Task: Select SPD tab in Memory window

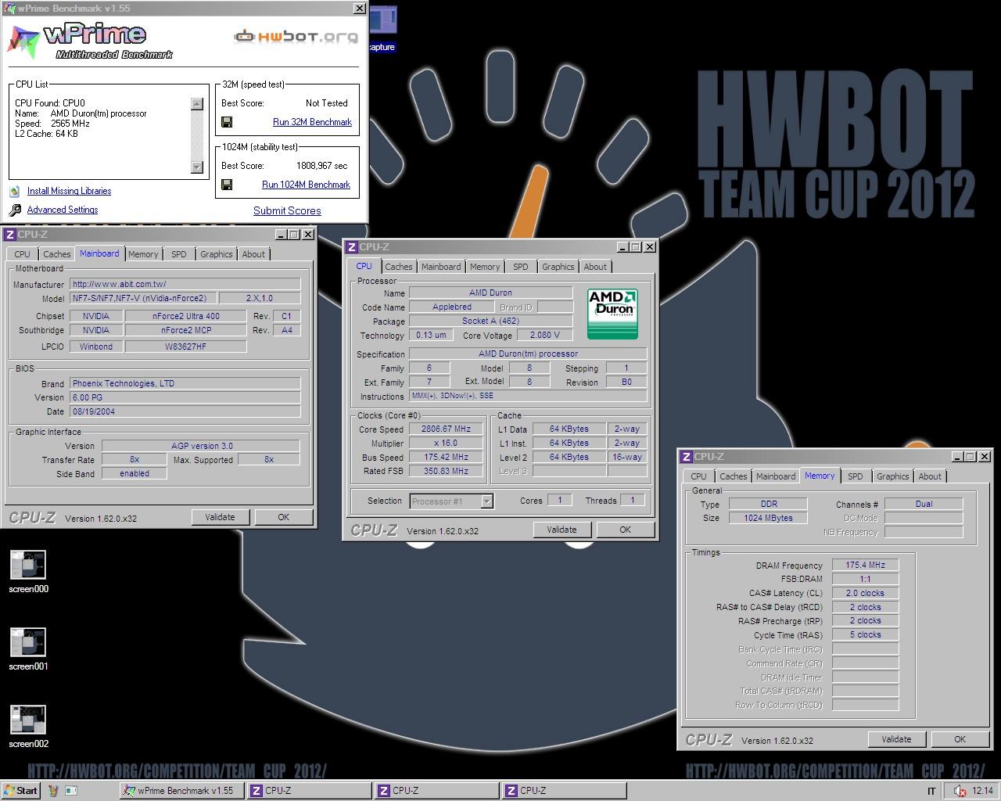Action: [856, 476]
